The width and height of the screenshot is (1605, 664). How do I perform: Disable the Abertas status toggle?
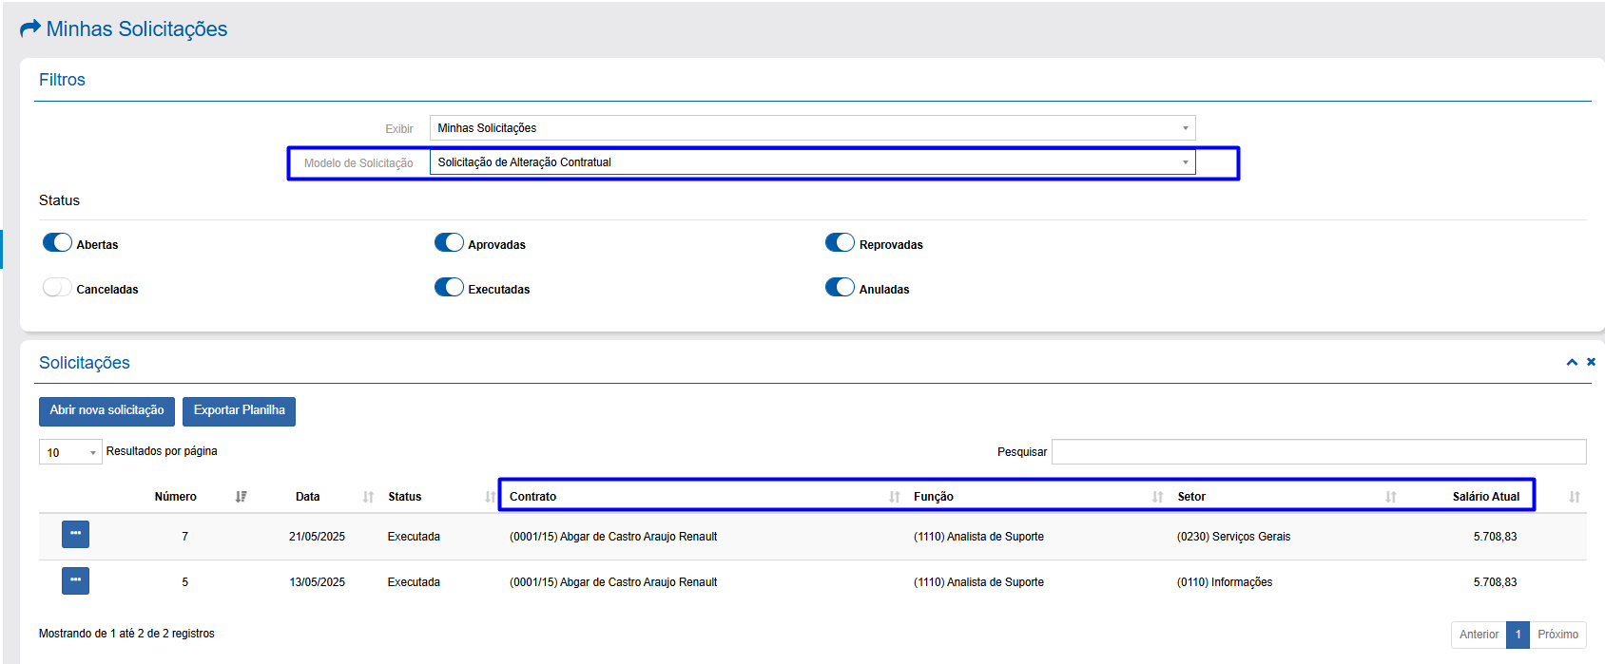[x=58, y=242]
